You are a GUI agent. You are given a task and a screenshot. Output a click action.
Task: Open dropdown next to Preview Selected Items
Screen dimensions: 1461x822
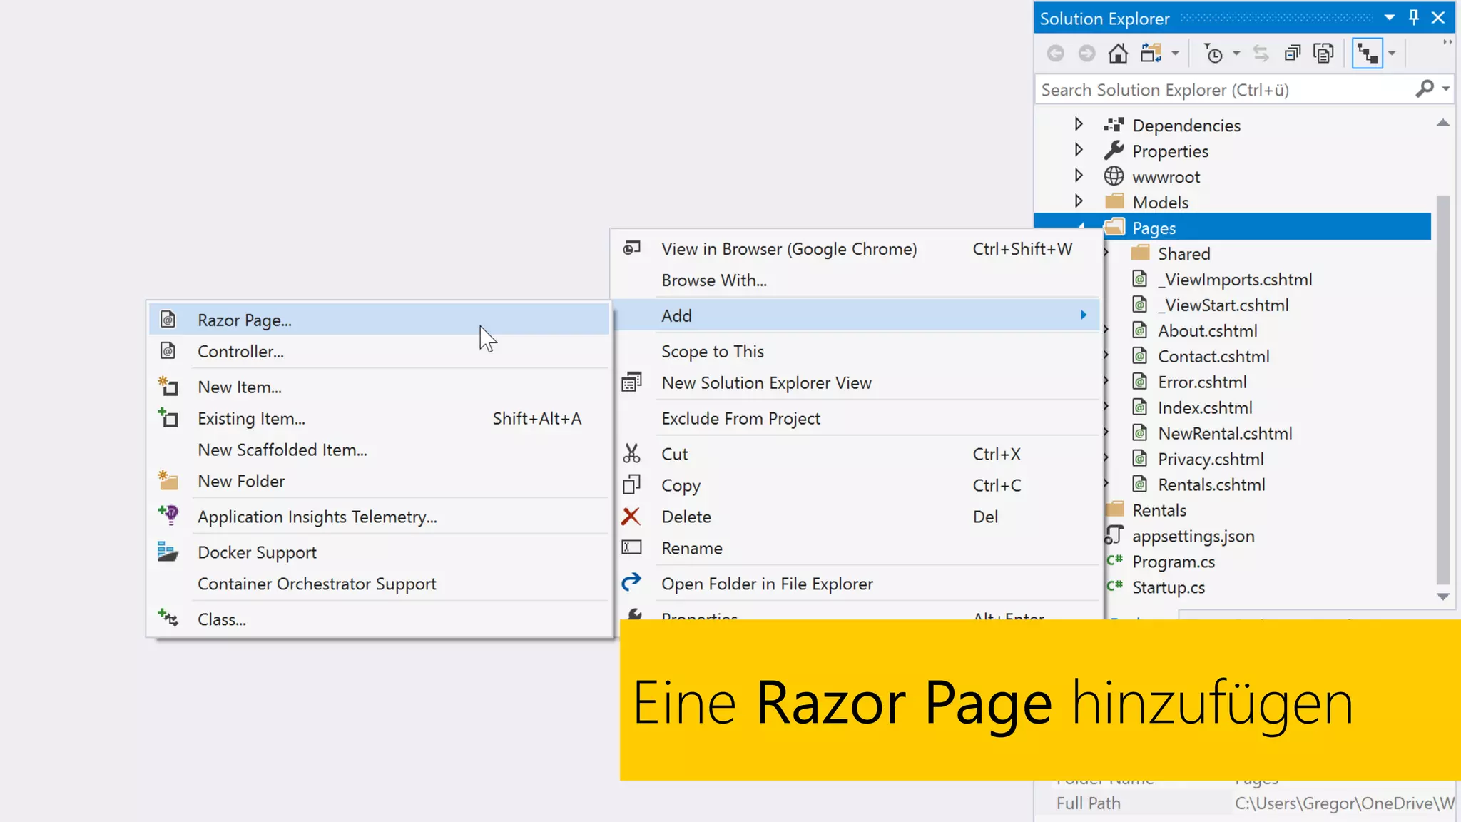[1392, 54]
